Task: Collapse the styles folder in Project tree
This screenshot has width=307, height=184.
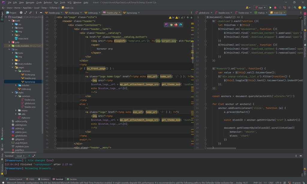Action: (x=12, y=92)
